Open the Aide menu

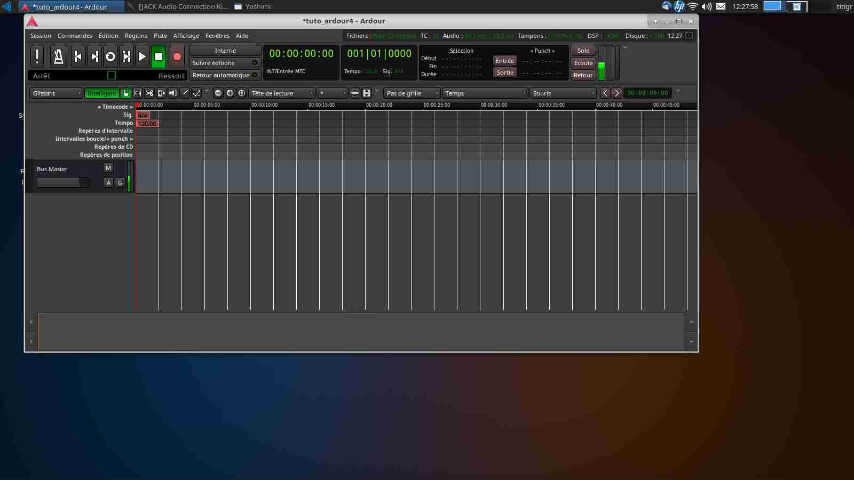tap(242, 36)
